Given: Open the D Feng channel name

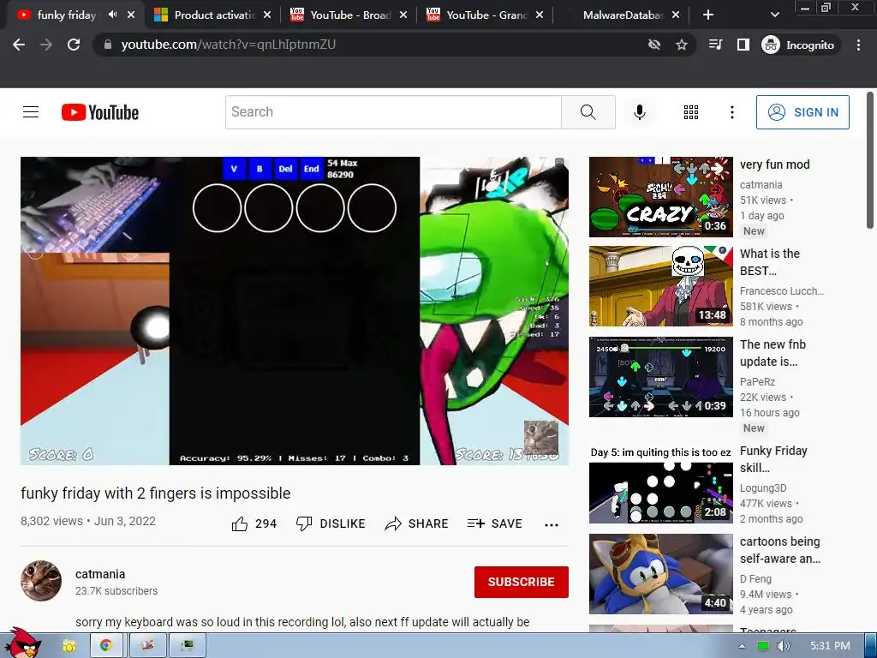Looking at the screenshot, I should tap(755, 578).
